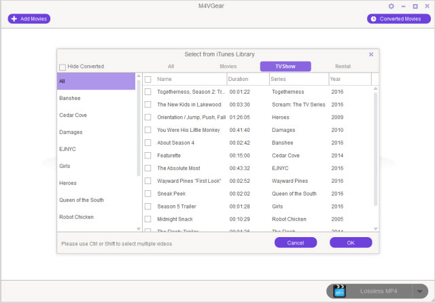Click the Cancel button
The width and height of the screenshot is (435, 303).
tap(296, 243)
